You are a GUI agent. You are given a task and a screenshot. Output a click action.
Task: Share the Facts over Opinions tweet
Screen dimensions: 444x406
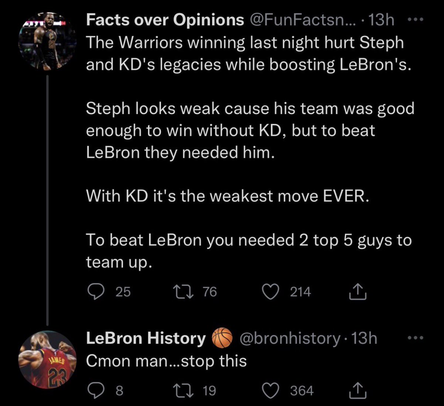358,291
